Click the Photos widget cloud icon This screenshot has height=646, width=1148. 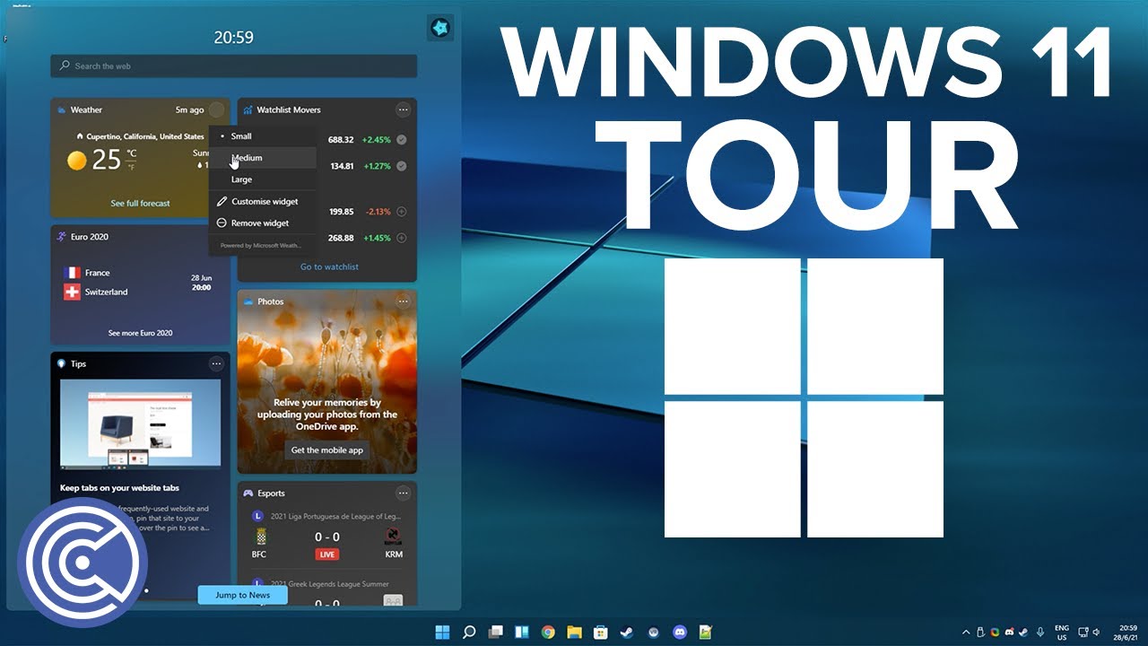[248, 302]
